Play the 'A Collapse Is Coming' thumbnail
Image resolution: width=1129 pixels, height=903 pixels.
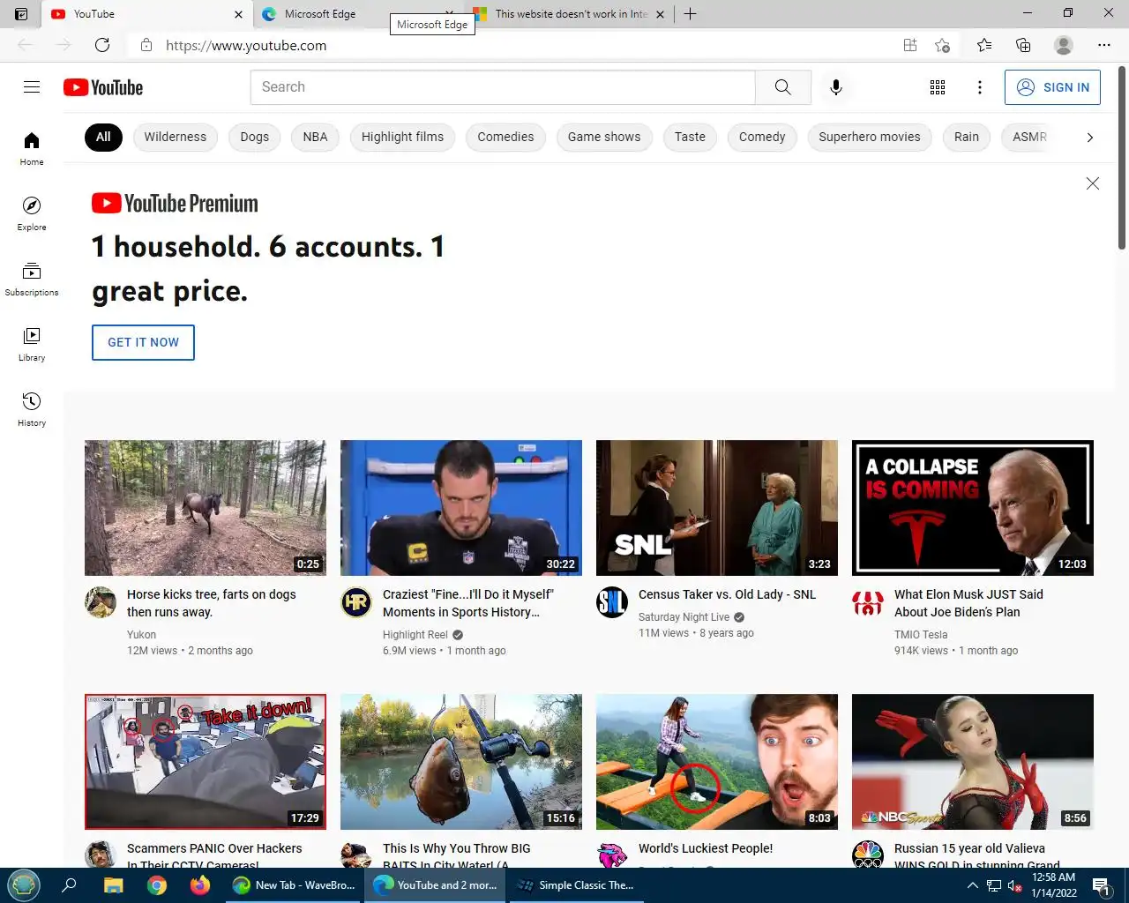[x=973, y=508]
